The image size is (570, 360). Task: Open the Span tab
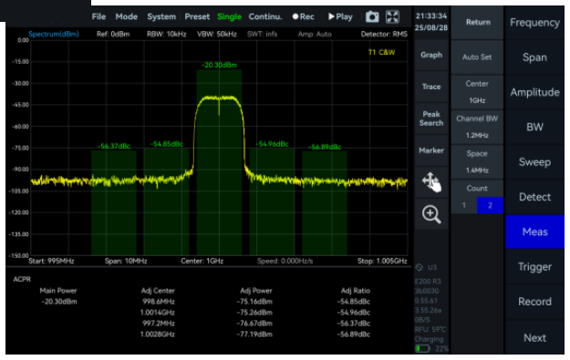click(x=534, y=57)
